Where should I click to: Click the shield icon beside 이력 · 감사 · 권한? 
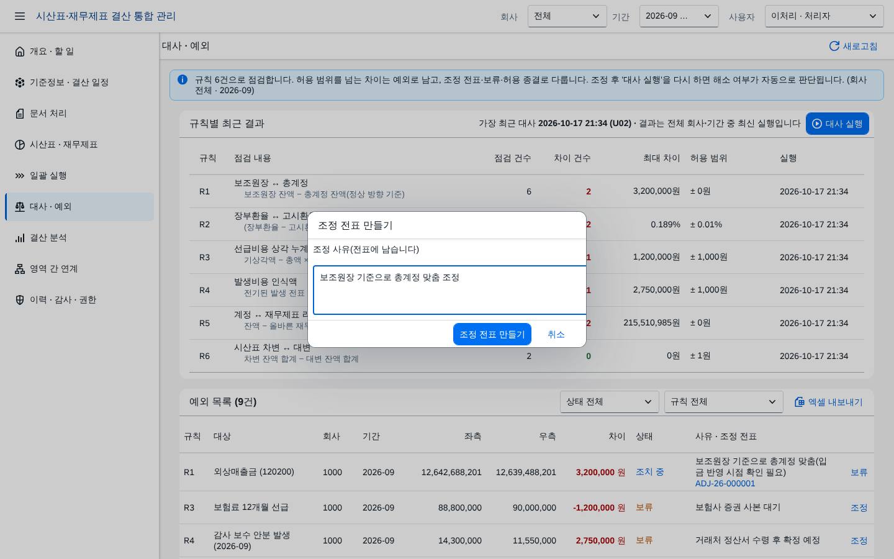coord(20,300)
